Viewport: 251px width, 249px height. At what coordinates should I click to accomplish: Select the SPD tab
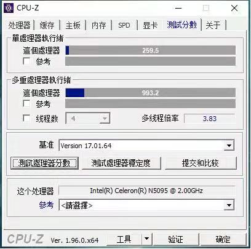point(124,25)
